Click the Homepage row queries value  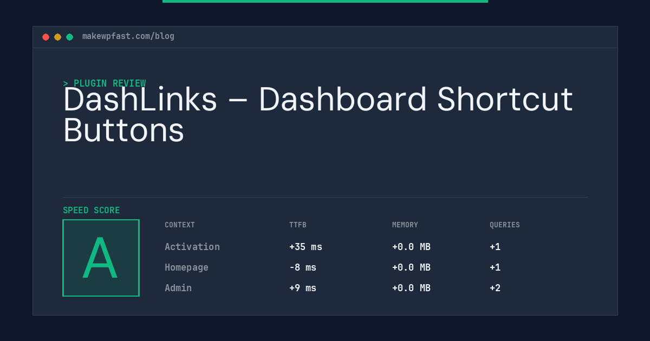click(x=495, y=267)
